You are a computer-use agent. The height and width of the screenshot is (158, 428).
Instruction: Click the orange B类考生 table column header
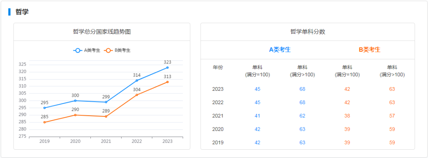(370, 49)
